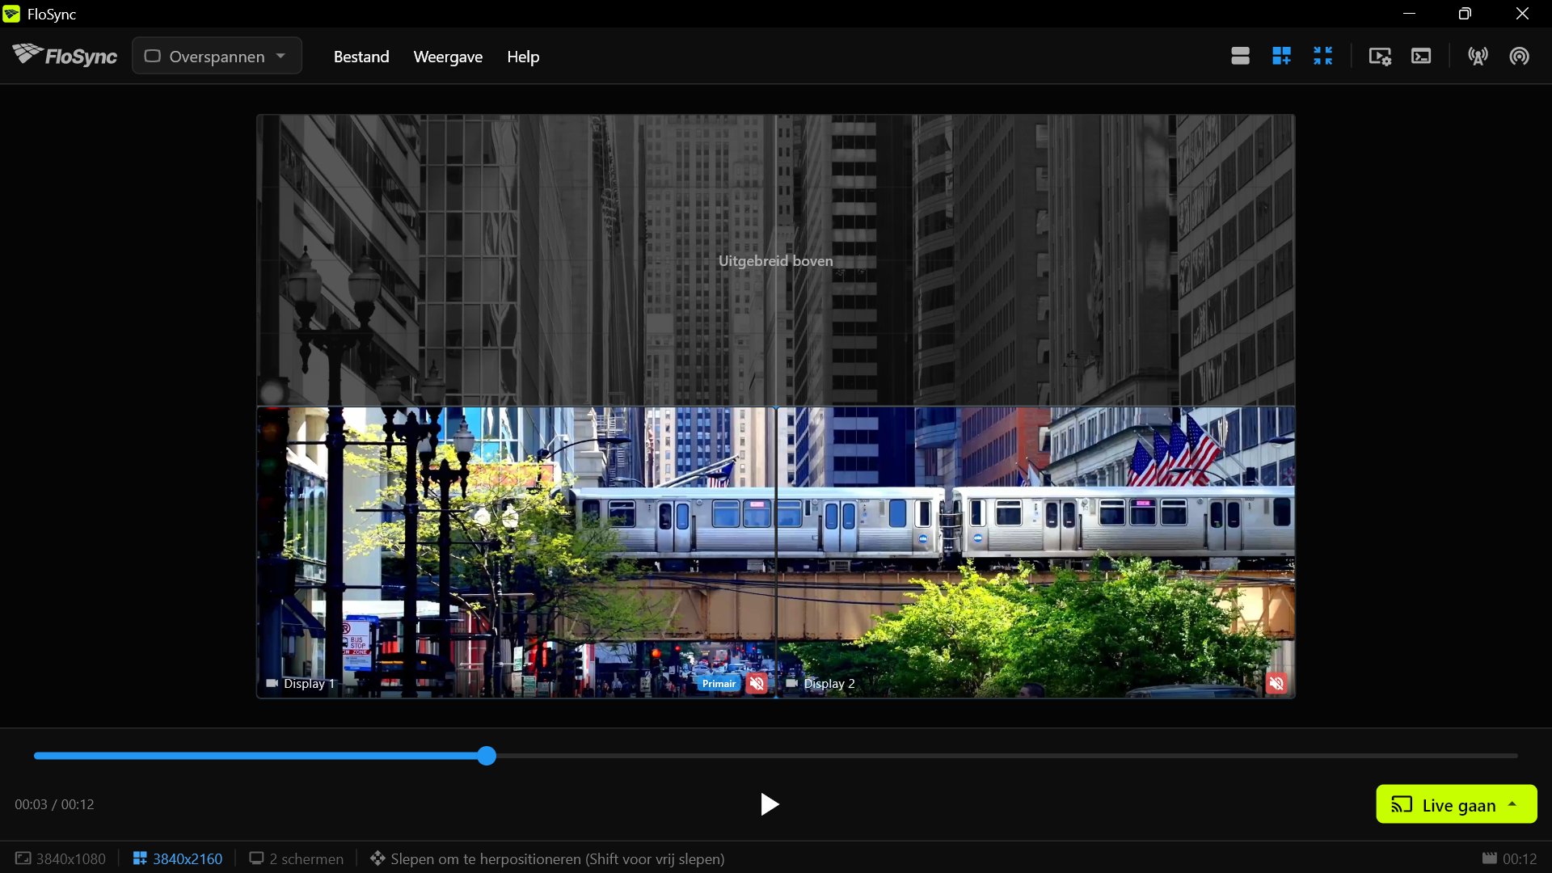Click the 00:03 / 00:12 time readout
The height and width of the screenshot is (873, 1552).
(x=54, y=804)
